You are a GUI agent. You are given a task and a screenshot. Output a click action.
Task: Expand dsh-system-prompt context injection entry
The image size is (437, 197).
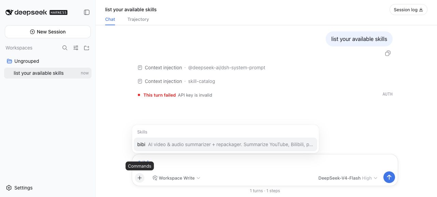[x=201, y=68]
